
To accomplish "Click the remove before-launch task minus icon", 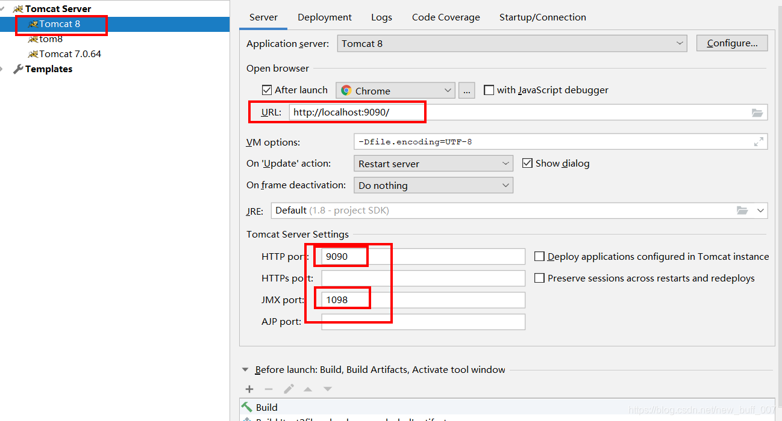I will 269,389.
